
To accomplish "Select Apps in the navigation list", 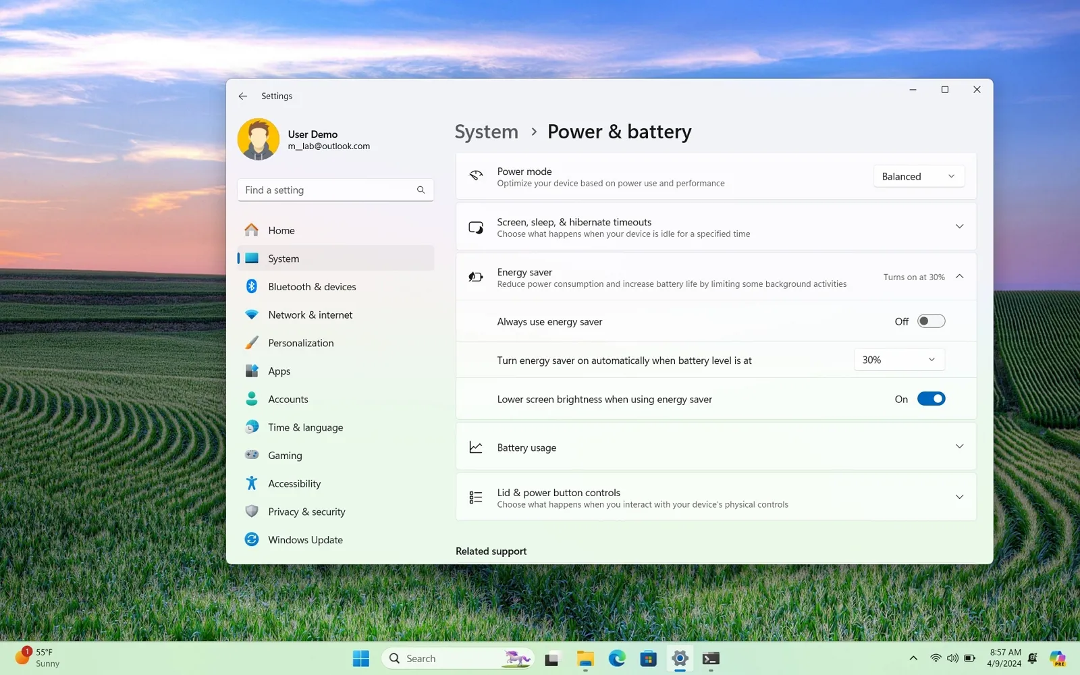I will click(x=278, y=371).
